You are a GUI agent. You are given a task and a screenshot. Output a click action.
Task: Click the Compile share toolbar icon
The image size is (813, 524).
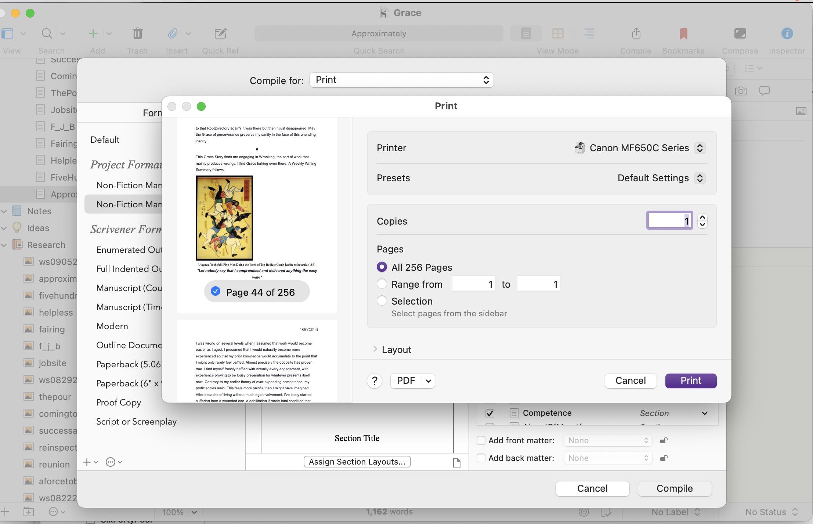click(636, 33)
